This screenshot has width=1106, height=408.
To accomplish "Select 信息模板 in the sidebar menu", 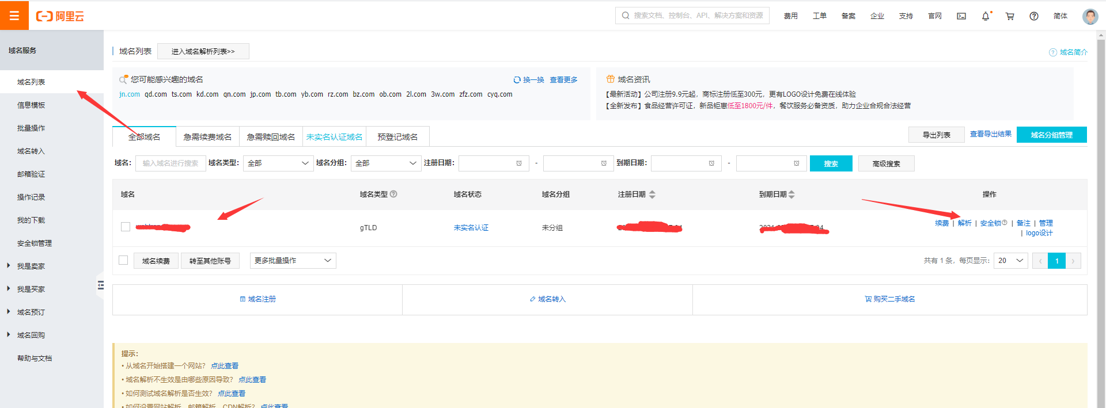I will coord(31,105).
